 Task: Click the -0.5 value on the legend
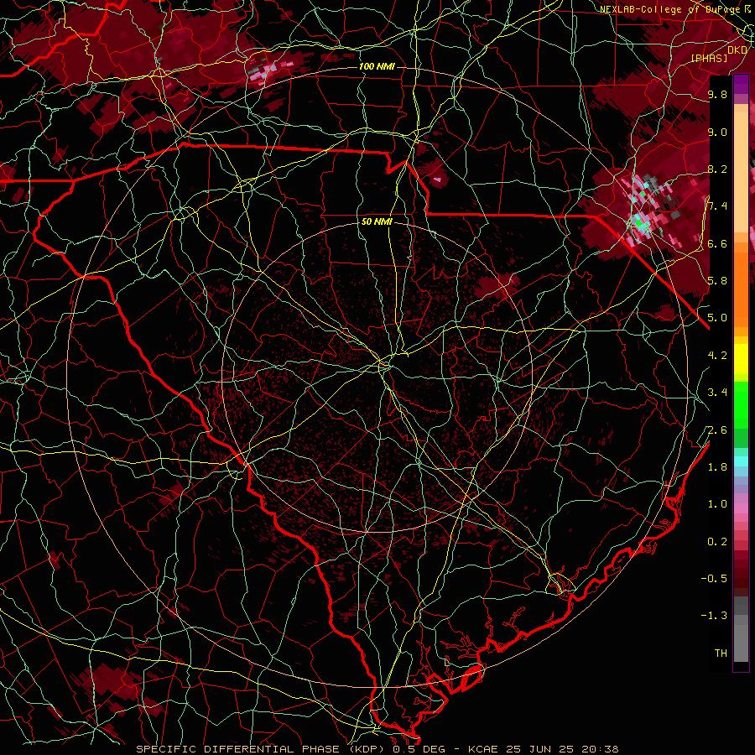[714, 579]
